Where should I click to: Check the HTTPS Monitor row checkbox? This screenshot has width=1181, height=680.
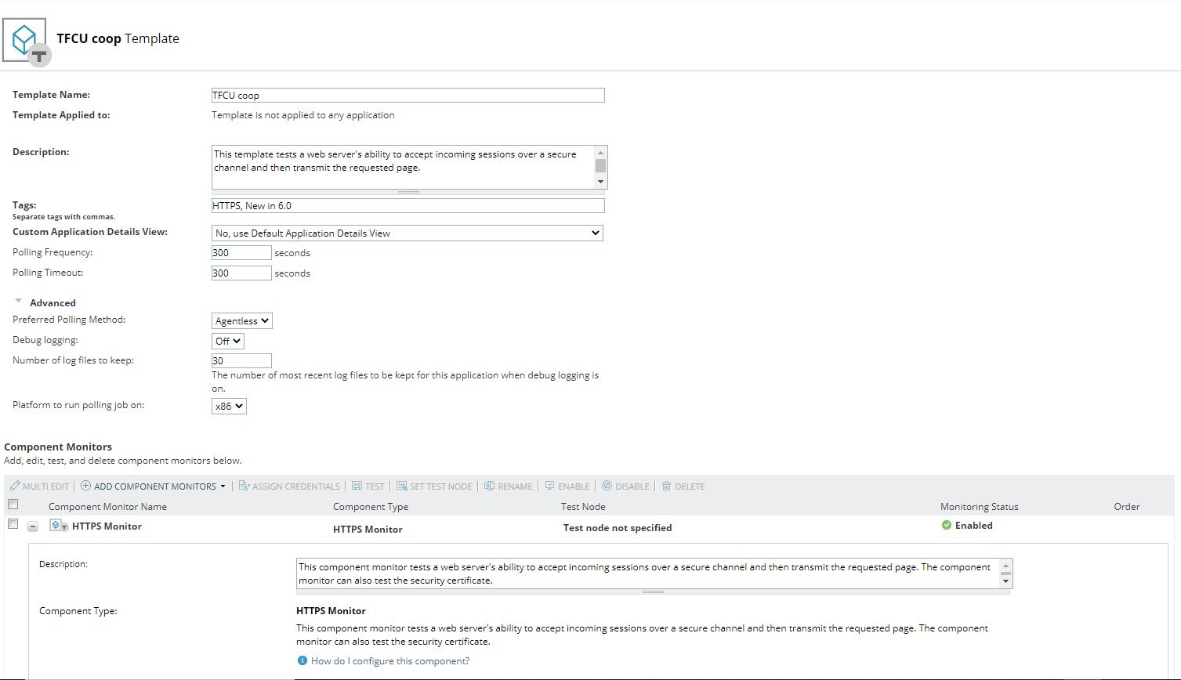pyautogui.click(x=13, y=523)
